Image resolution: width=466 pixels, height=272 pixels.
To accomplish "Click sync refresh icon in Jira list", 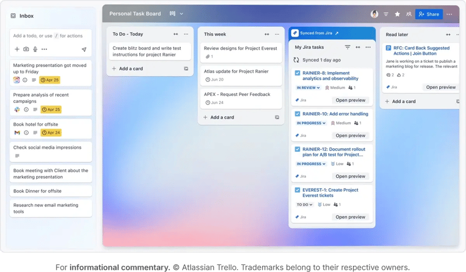I will [296, 60].
